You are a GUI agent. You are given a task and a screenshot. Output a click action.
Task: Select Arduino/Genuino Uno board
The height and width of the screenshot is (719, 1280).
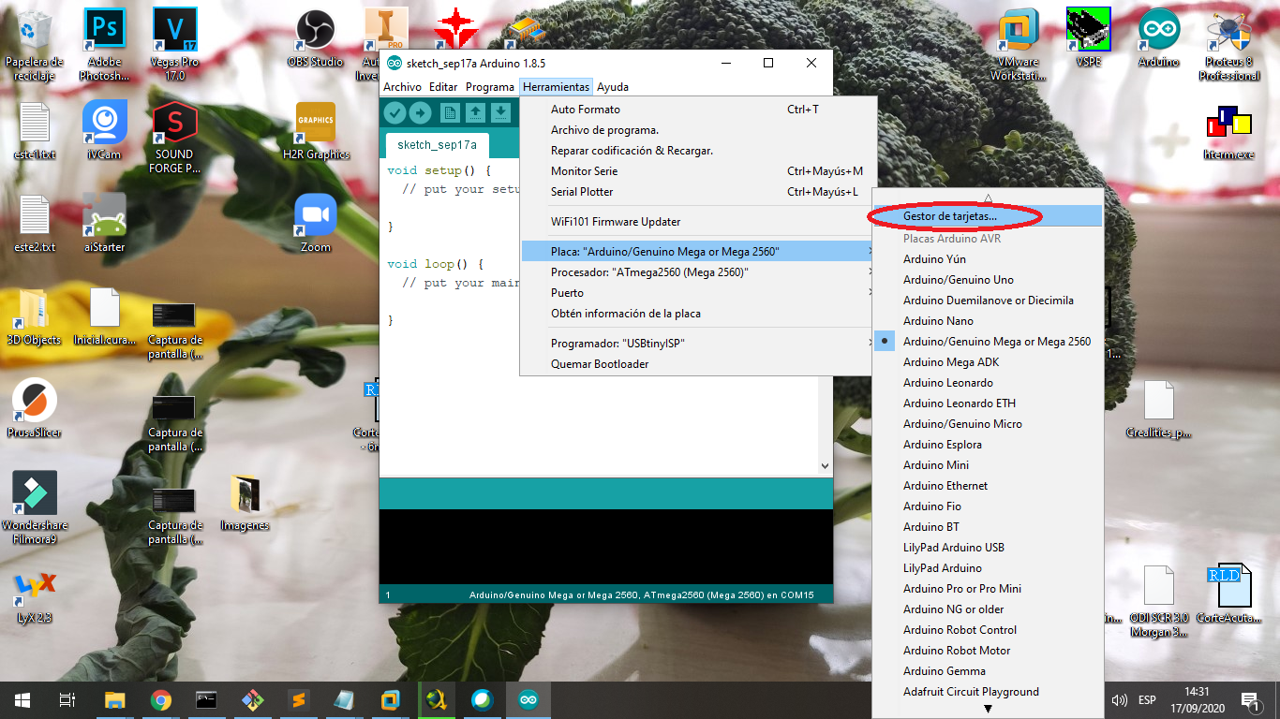[x=988, y=280]
